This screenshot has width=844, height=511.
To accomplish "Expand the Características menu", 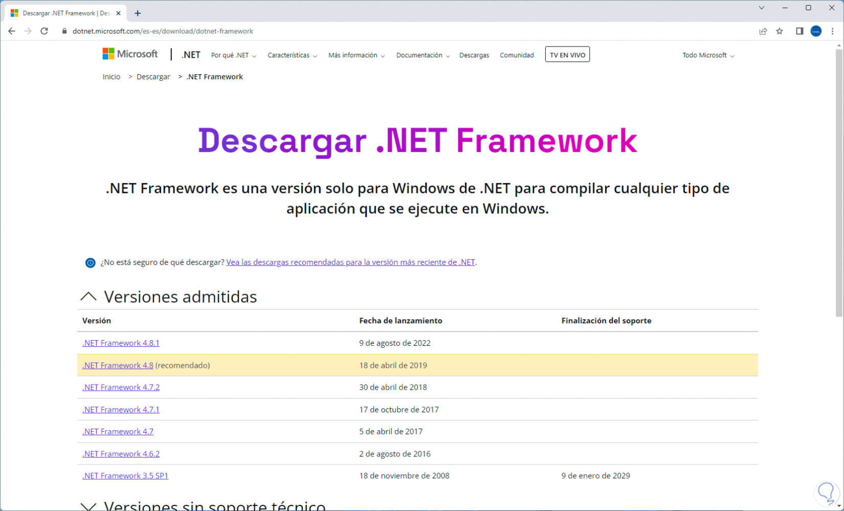I will pyautogui.click(x=292, y=55).
